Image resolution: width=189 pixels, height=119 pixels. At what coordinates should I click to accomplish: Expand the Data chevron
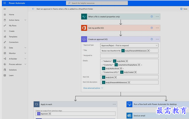pos(25,48)
